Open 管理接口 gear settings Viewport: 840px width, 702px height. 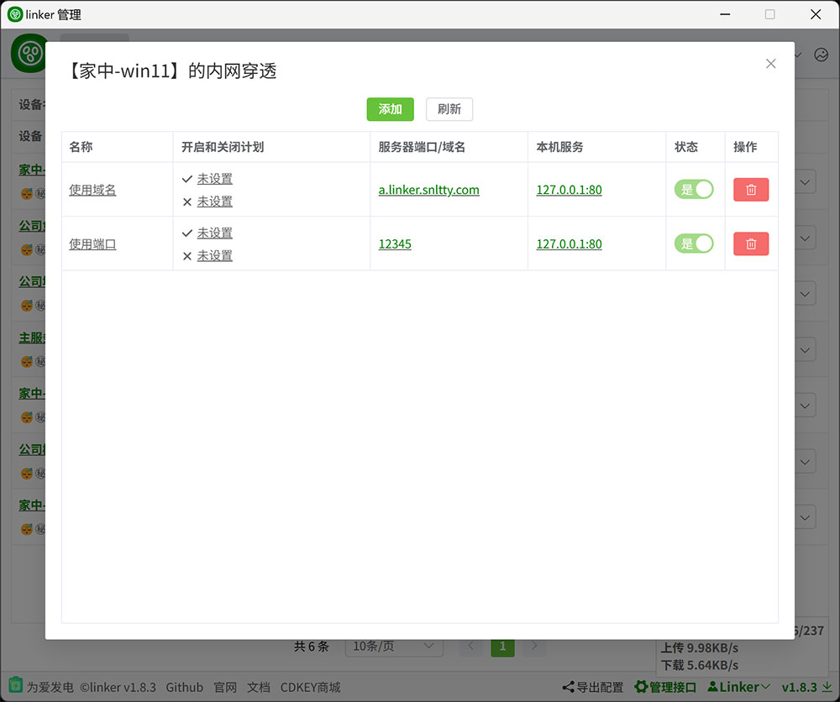(642, 687)
